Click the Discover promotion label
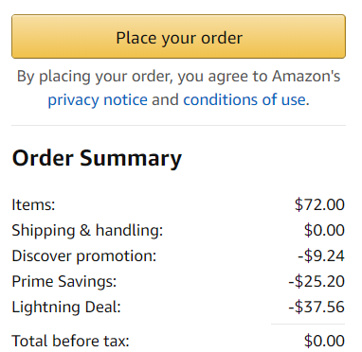Screen dimensions: 362x352 (84, 255)
